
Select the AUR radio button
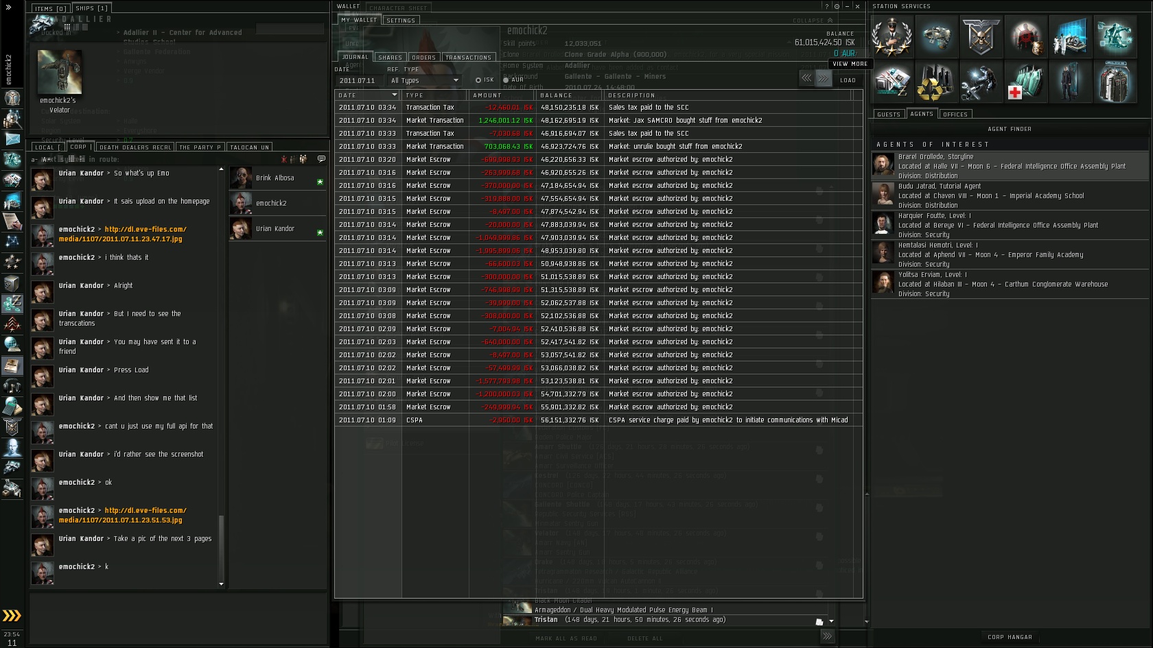506,80
